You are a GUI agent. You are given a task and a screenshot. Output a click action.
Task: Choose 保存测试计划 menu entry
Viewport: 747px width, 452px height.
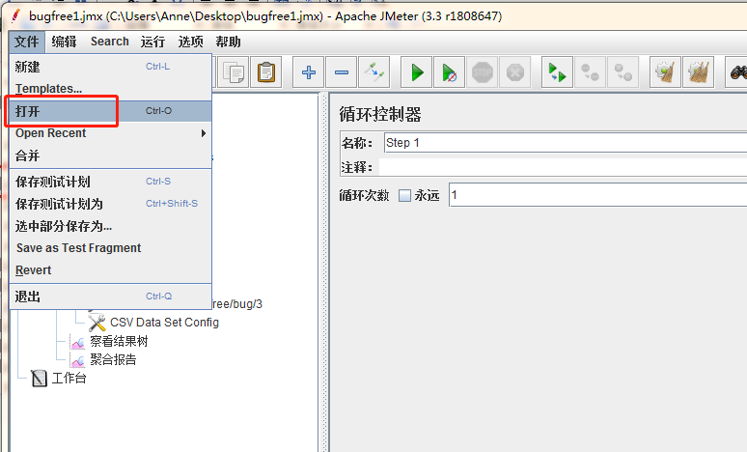pyautogui.click(x=111, y=182)
